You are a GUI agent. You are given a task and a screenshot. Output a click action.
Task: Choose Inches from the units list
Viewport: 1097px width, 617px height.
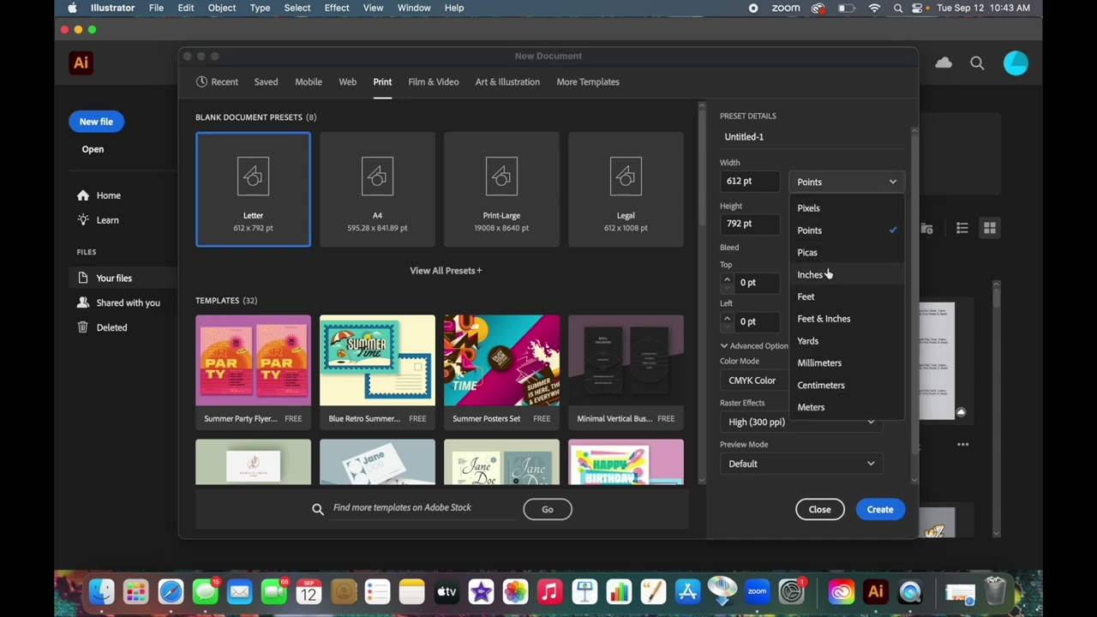click(x=847, y=274)
